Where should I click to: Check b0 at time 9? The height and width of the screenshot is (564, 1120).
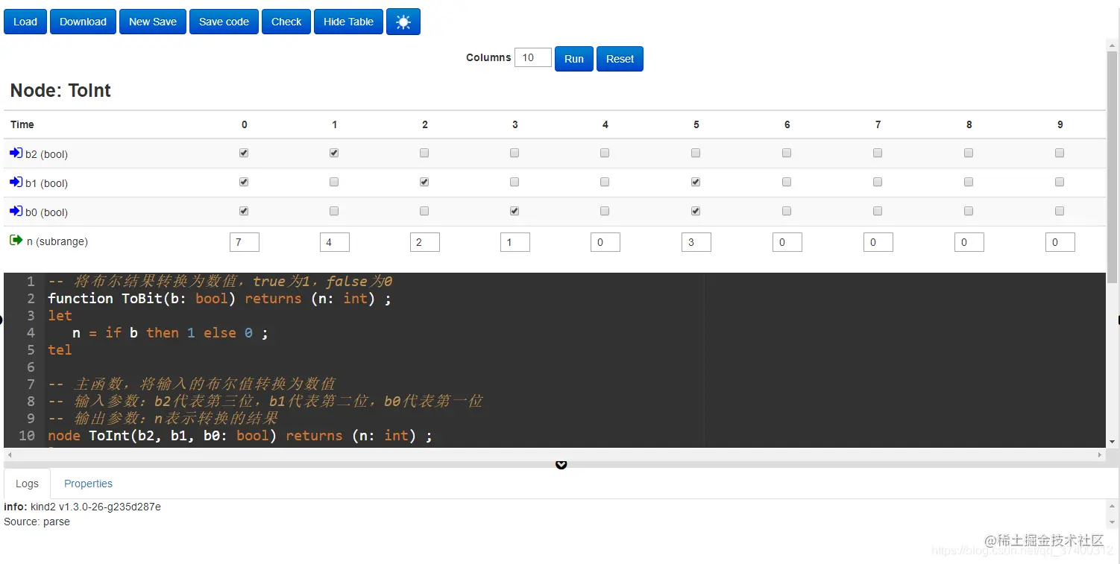tap(1060, 211)
